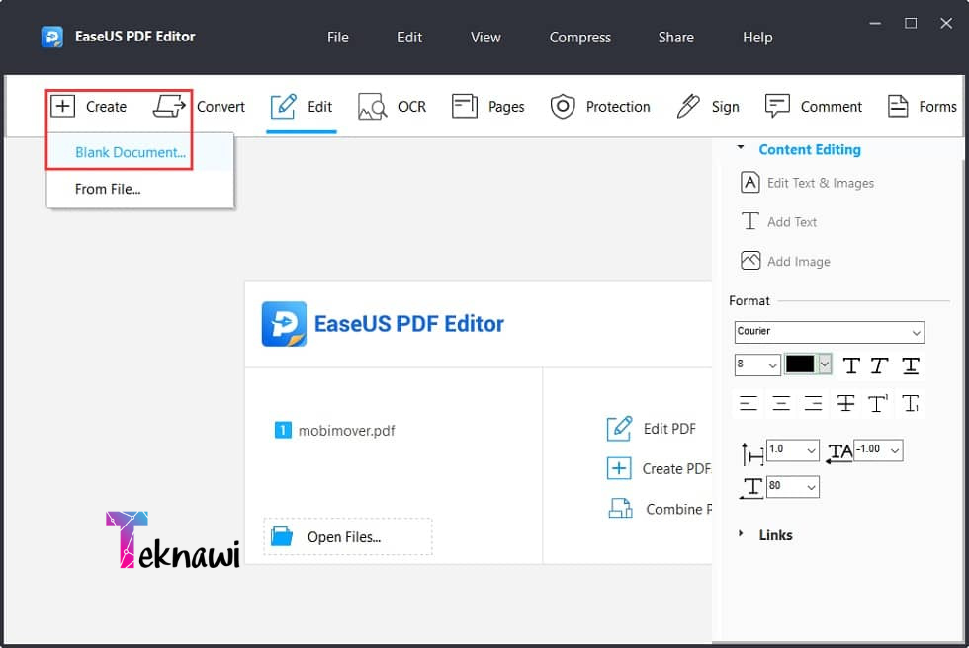Close the EaseUS PDF Editor window

pyautogui.click(x=946, y=24)
